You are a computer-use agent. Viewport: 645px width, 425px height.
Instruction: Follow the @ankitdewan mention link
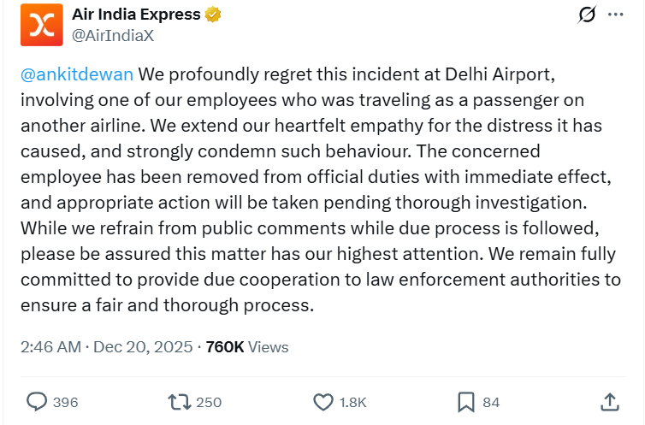pyautogui.click(x=77, y=74)
